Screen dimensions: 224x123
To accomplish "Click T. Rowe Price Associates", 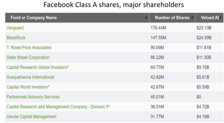I will [29, 47].
